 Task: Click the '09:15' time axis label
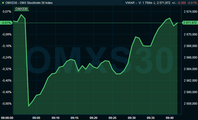(x=75, y=118)
